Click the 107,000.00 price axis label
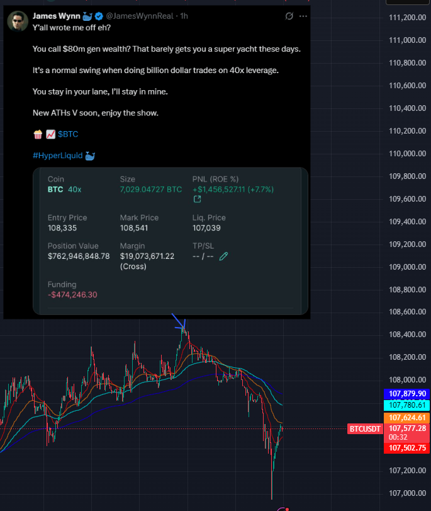 pos(407,493)
